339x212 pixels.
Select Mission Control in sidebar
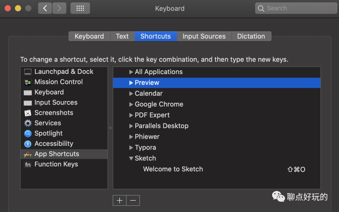64,82
